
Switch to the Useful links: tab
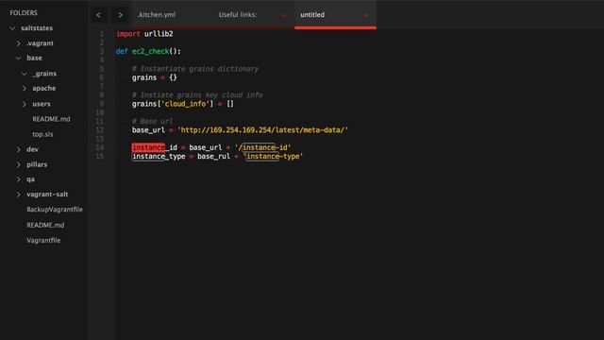238,15
